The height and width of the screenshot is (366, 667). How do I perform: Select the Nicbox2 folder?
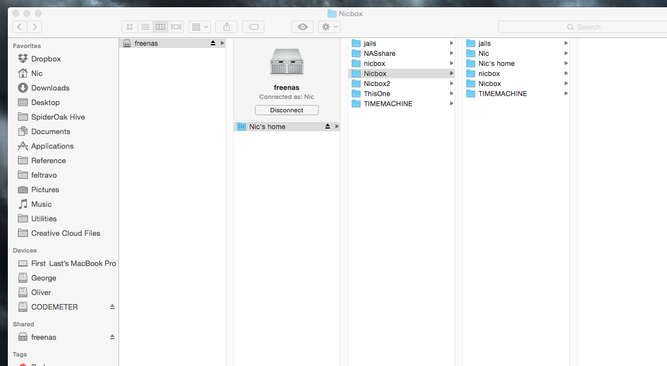401,83
